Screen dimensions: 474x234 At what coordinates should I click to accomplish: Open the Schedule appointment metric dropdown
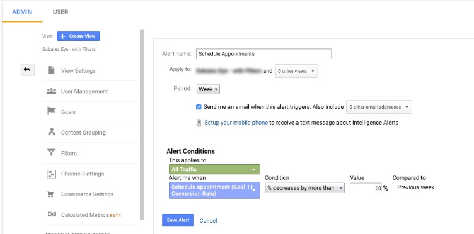[214, 190]
